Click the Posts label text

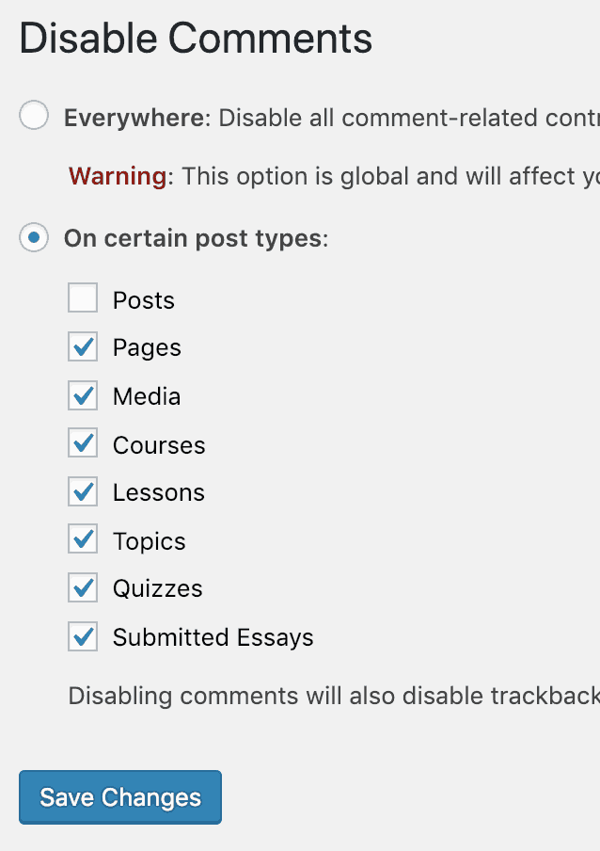[x=144, y=300]
